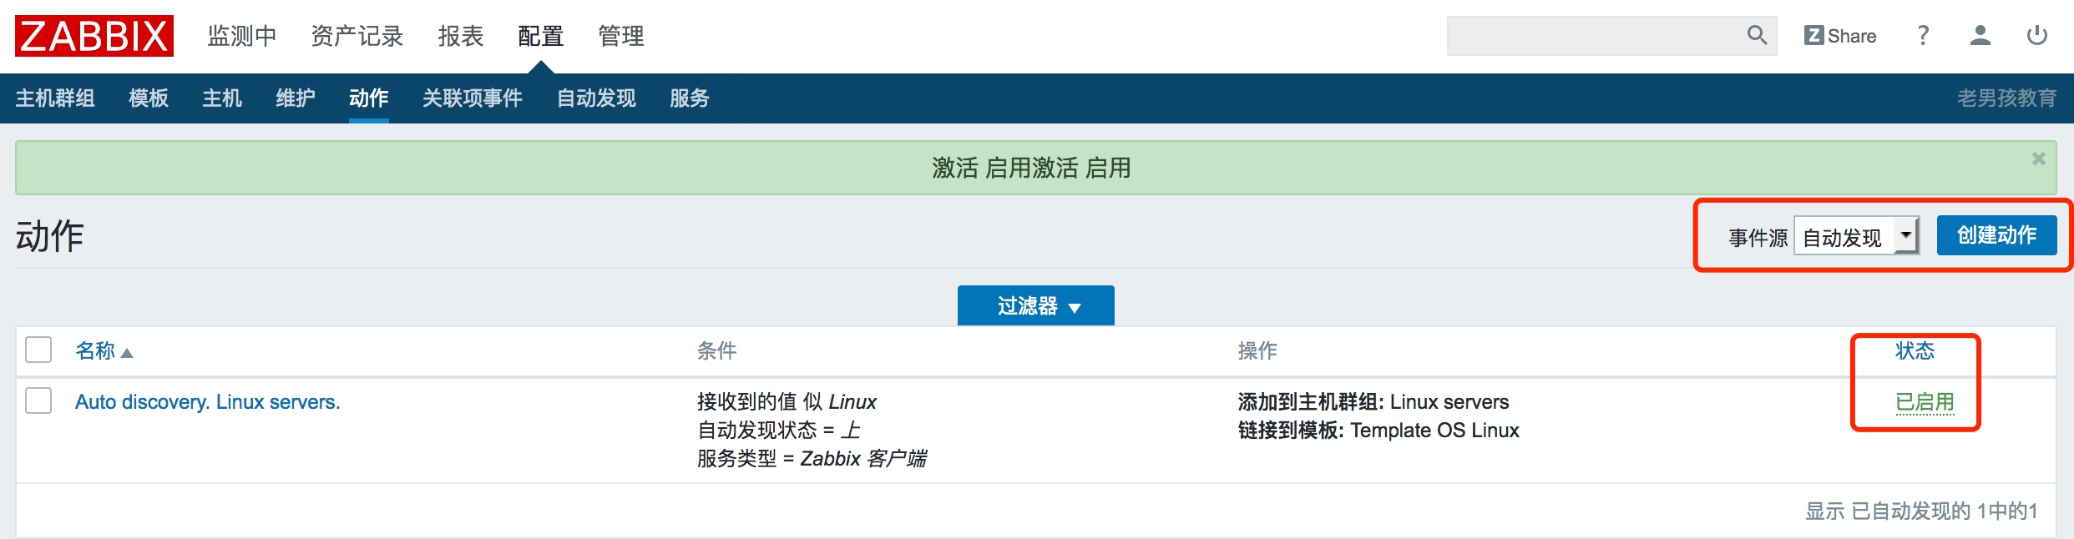This screenshot has height=539, width=2074.
Task: Open the Zabbix Share link
Action: (x=1840, y=36)
